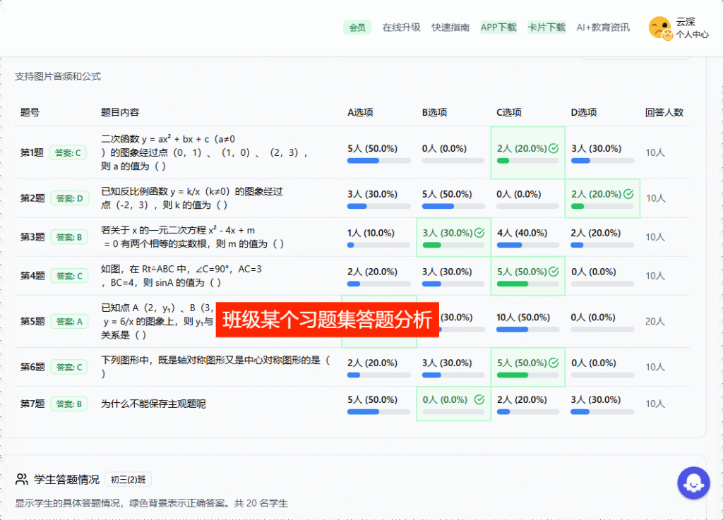Image resolution: width=723 pixels, height=520 pixels.
Task: Click checkmark icon in question 6 C option
Action: coord(554,363)
